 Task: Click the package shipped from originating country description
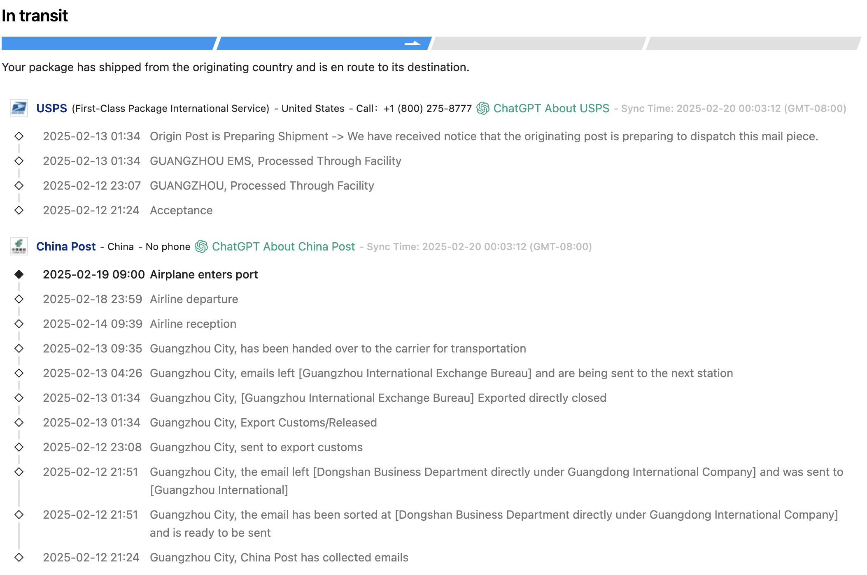pos(235,67)
